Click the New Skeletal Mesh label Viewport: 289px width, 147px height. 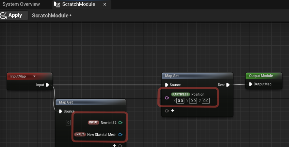pos(102,135)
